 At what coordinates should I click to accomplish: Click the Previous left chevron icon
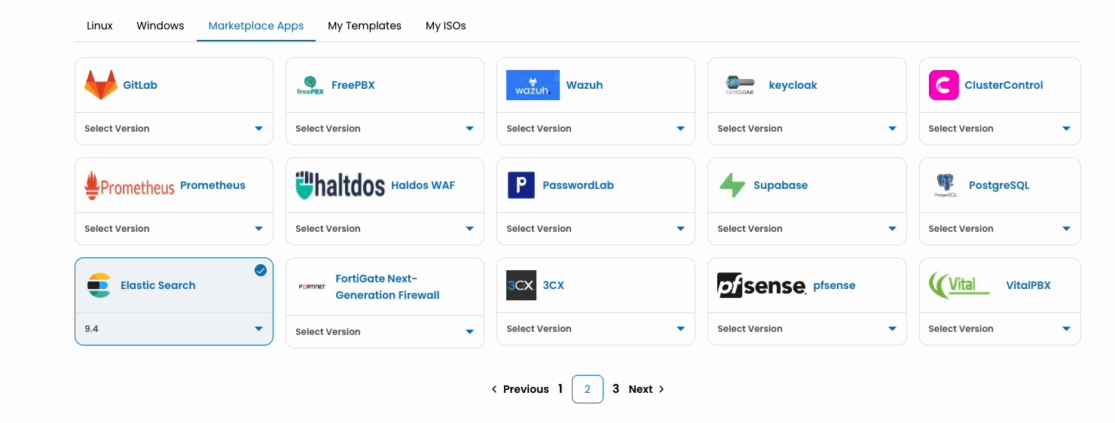click(494, 389)
